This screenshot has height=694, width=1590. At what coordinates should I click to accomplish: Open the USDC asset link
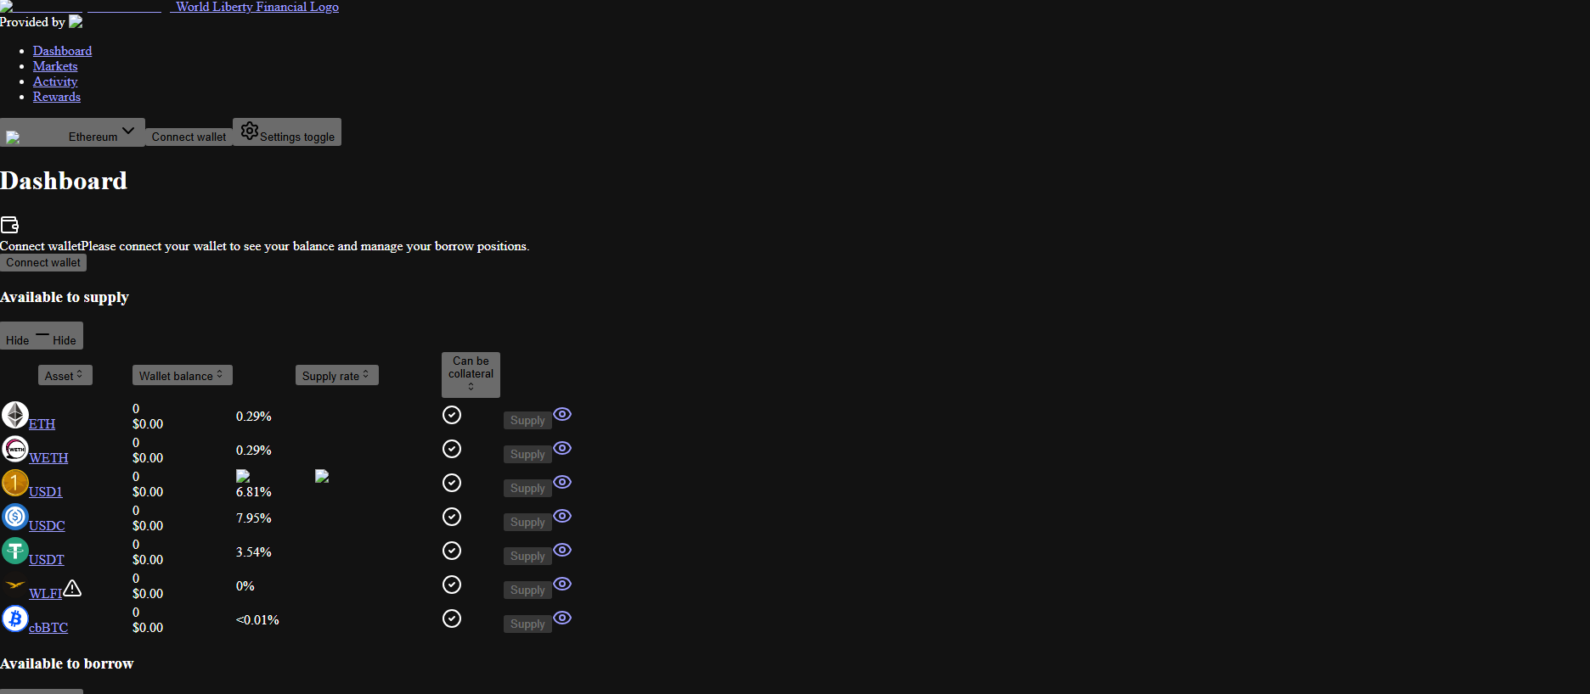click(x=47, y=526)
